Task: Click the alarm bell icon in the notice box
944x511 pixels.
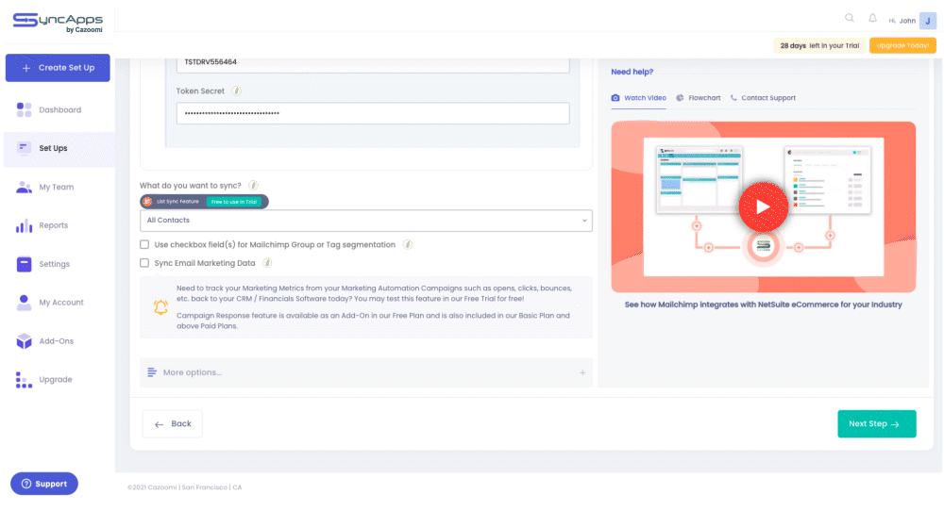Action: 160,307
